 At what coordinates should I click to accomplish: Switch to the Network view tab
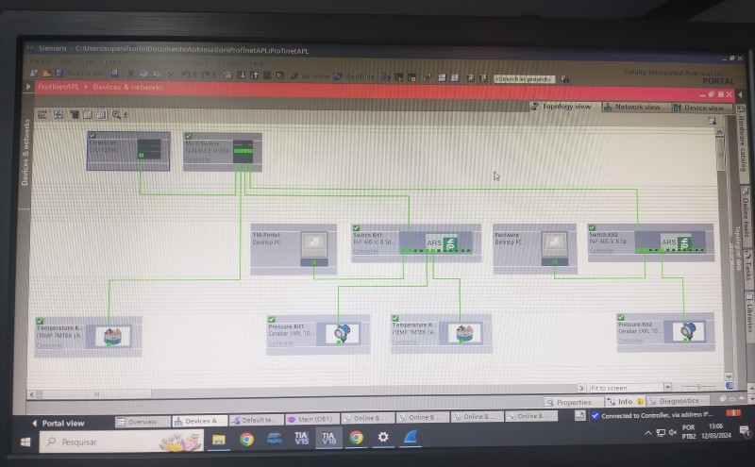click(632, 107)
